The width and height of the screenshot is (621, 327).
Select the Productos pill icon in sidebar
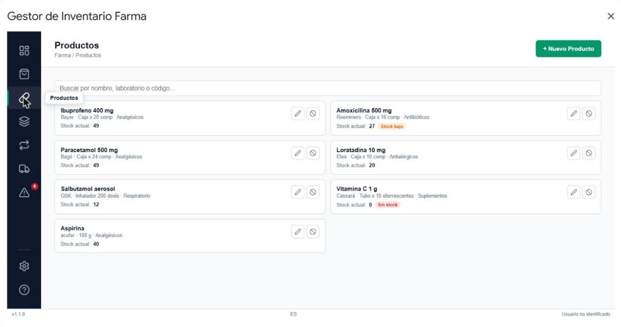click(24, 98)
